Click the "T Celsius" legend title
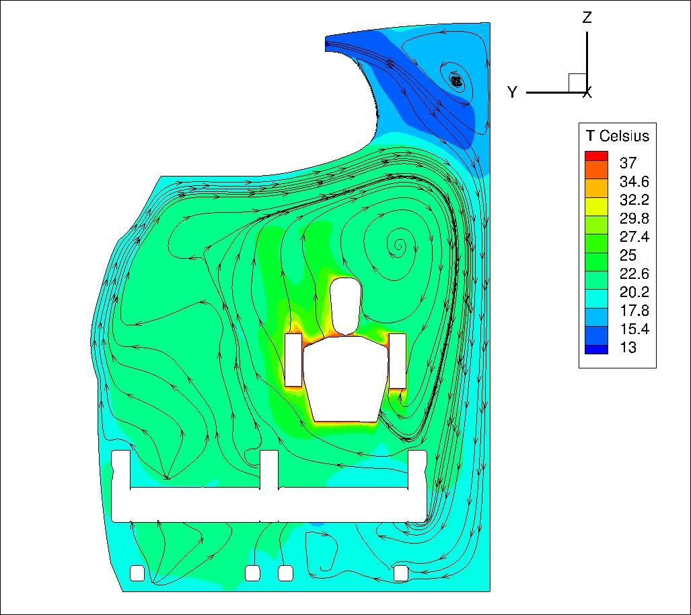This screenshot has height=615, width=691. tap(618, 136)
